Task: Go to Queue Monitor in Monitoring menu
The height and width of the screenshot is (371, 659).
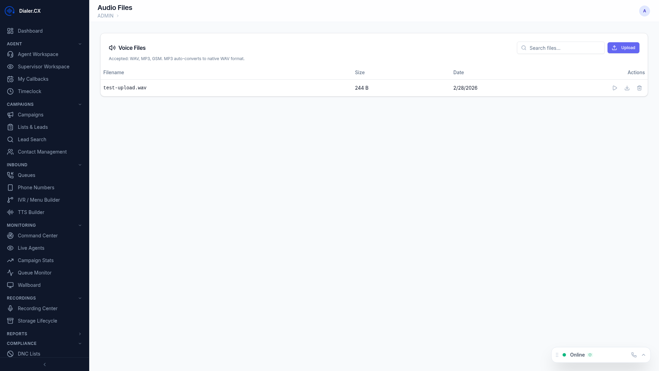Action: point(34,272)
